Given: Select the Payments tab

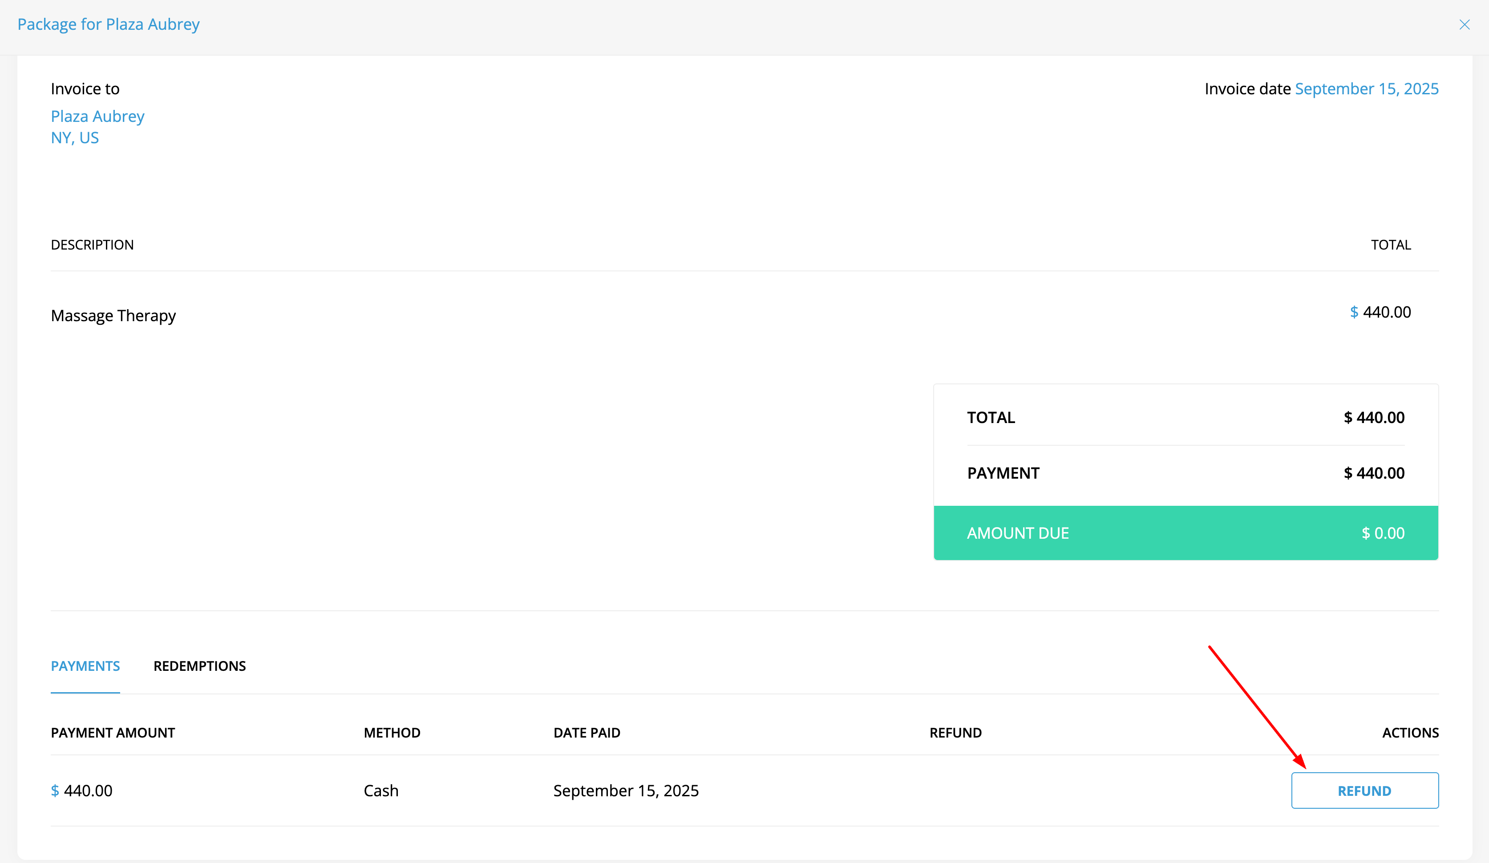Looking at the screenshot, I should tap(85, 665).
